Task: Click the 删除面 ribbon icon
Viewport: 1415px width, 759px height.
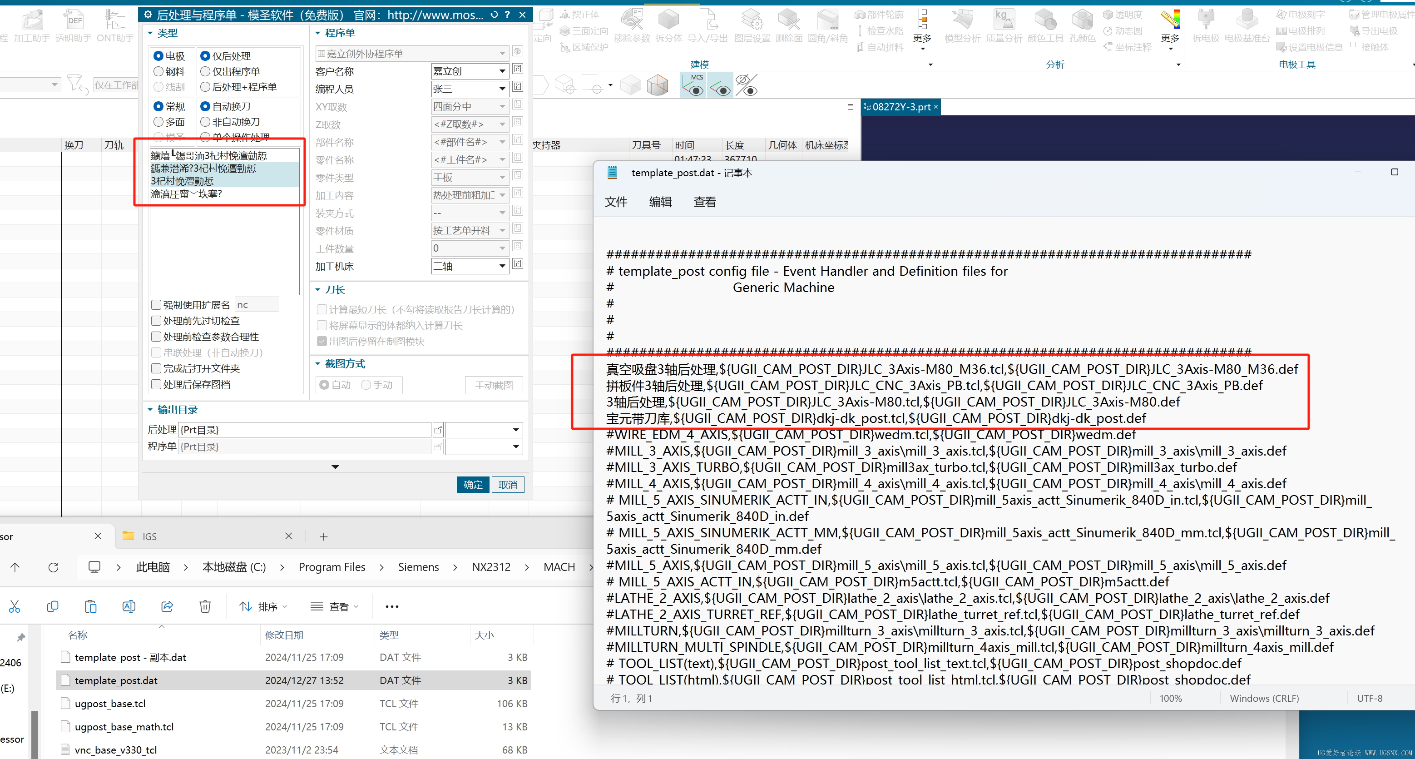Action: (789, 25)
